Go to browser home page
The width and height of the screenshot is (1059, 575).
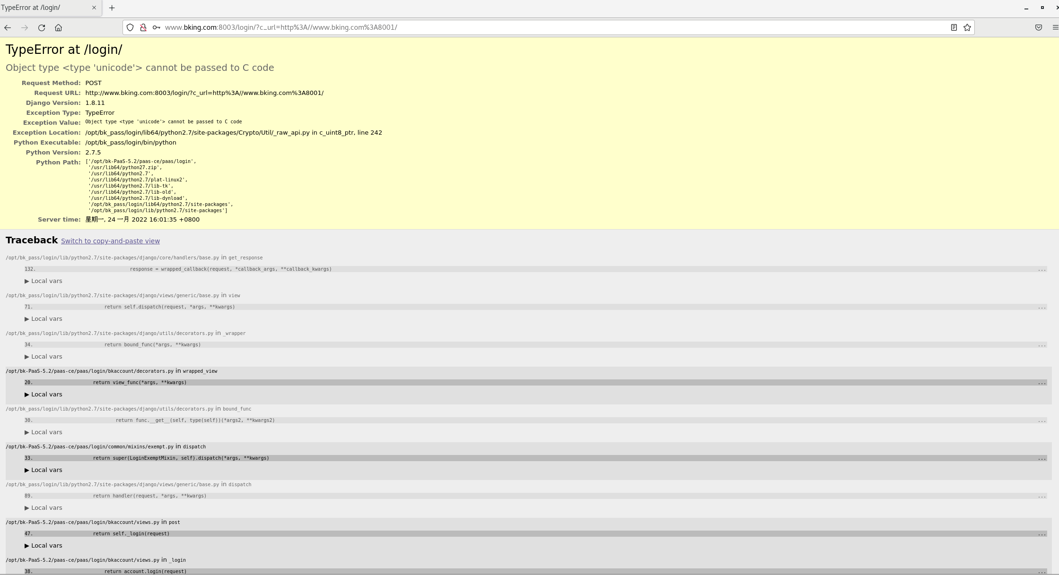tap(59, 28)
